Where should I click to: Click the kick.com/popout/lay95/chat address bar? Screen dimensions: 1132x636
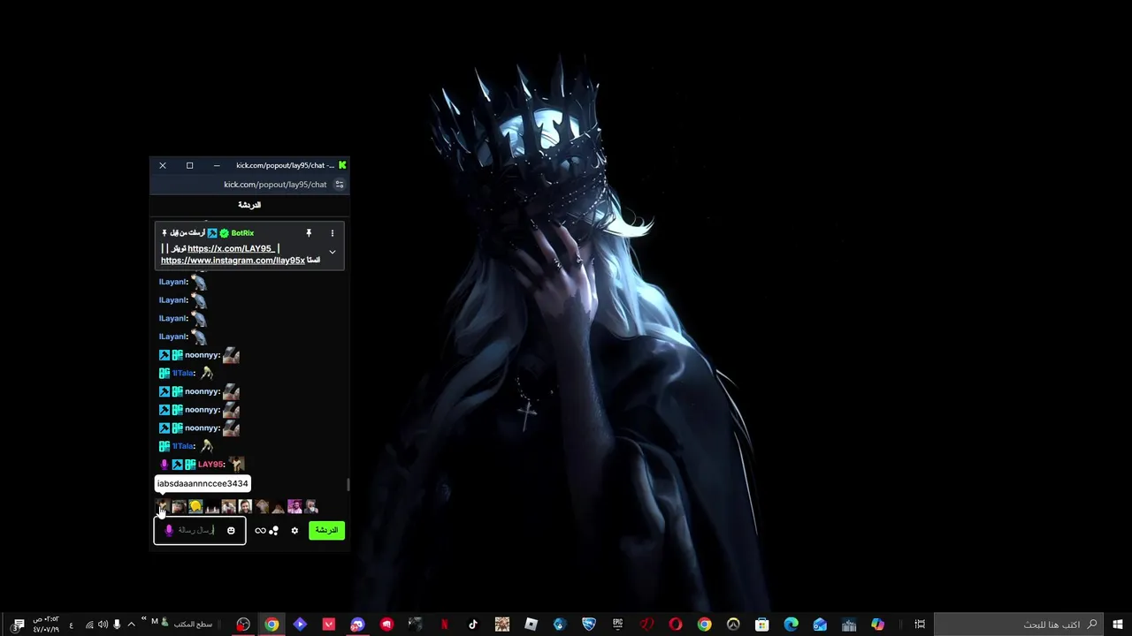click(x=275, y=185)
